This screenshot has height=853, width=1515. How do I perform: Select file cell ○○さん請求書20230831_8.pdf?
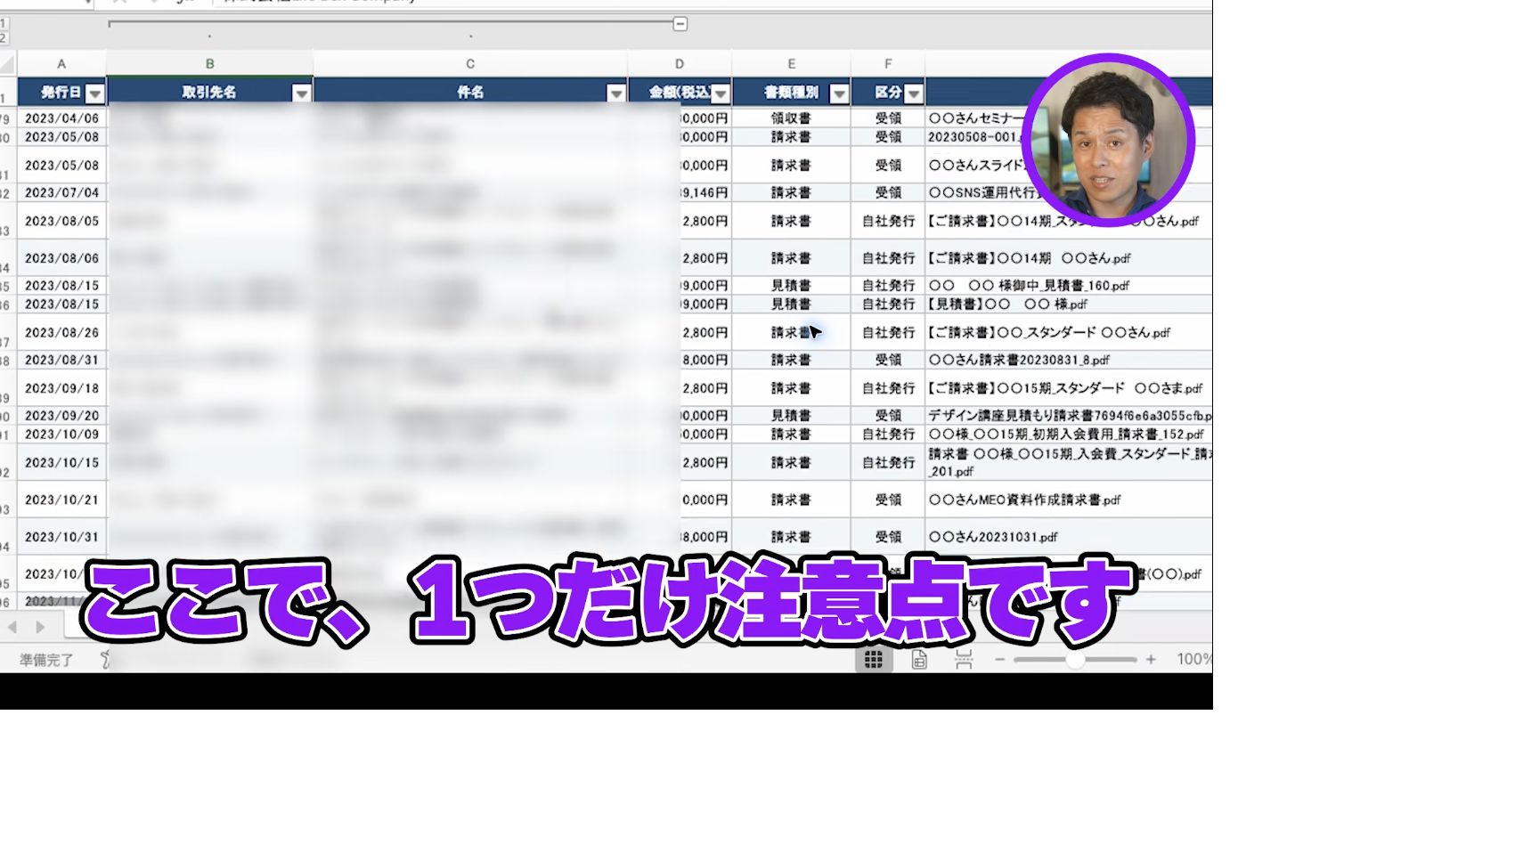coord(1068,360)
